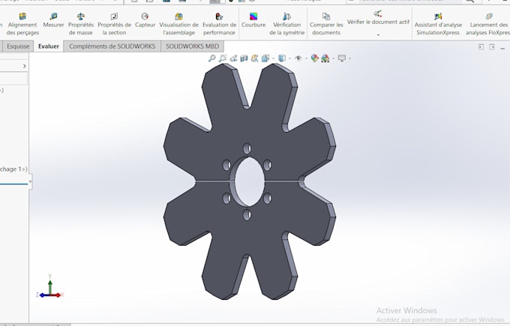
Task: Open Comparer les documents
Action: pyautogui.click(x=326, y=24)
